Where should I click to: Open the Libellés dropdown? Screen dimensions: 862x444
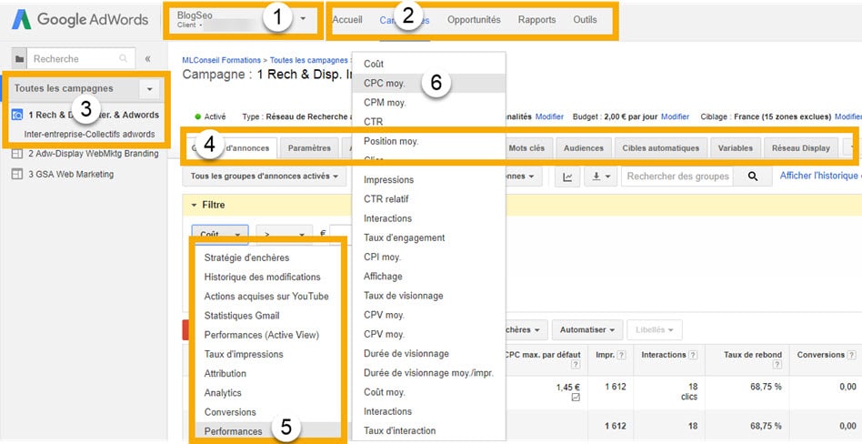[x=655, y=330]
